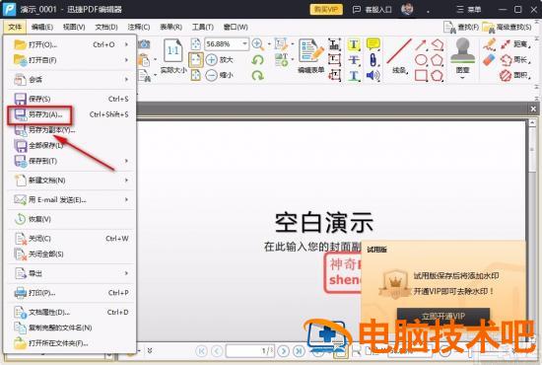542x365 pixels.
Task: Open 客服入口 link
Action: pos(372,9)
